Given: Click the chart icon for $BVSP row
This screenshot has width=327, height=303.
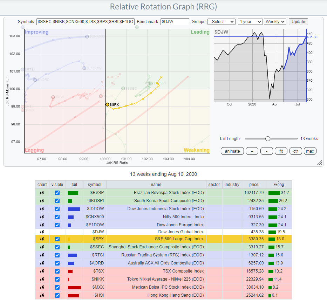Looking at the screenshot, I should (42, 193).
